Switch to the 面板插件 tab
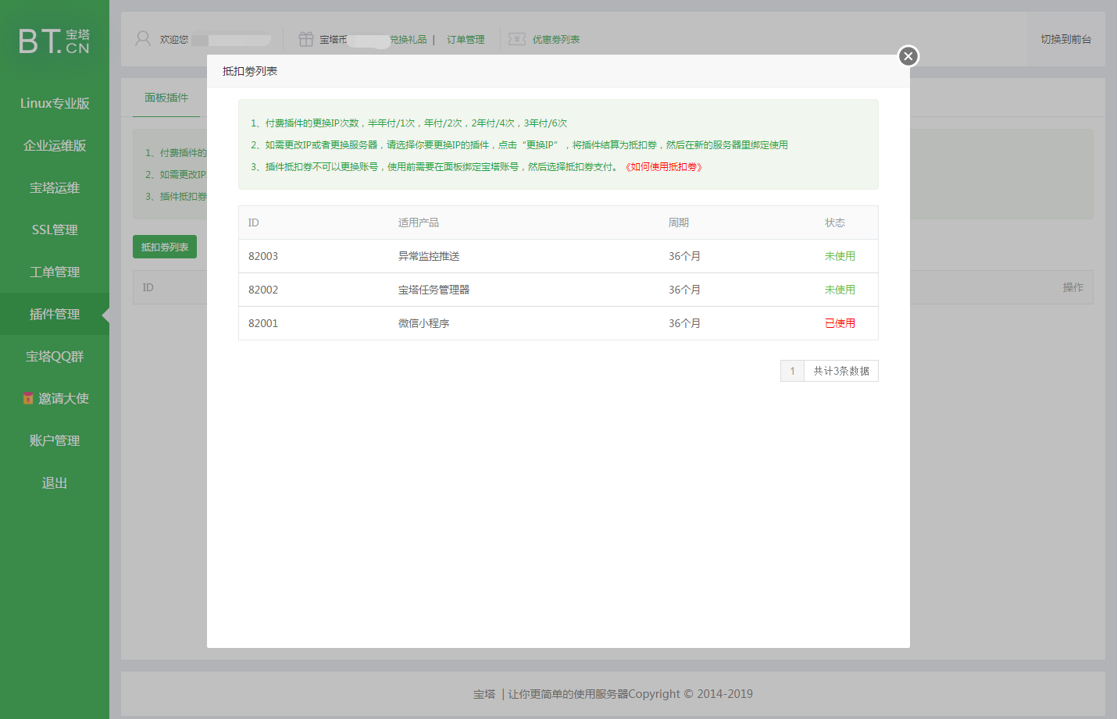Screen dimensions: 1117x719 [x=165, y=98]
